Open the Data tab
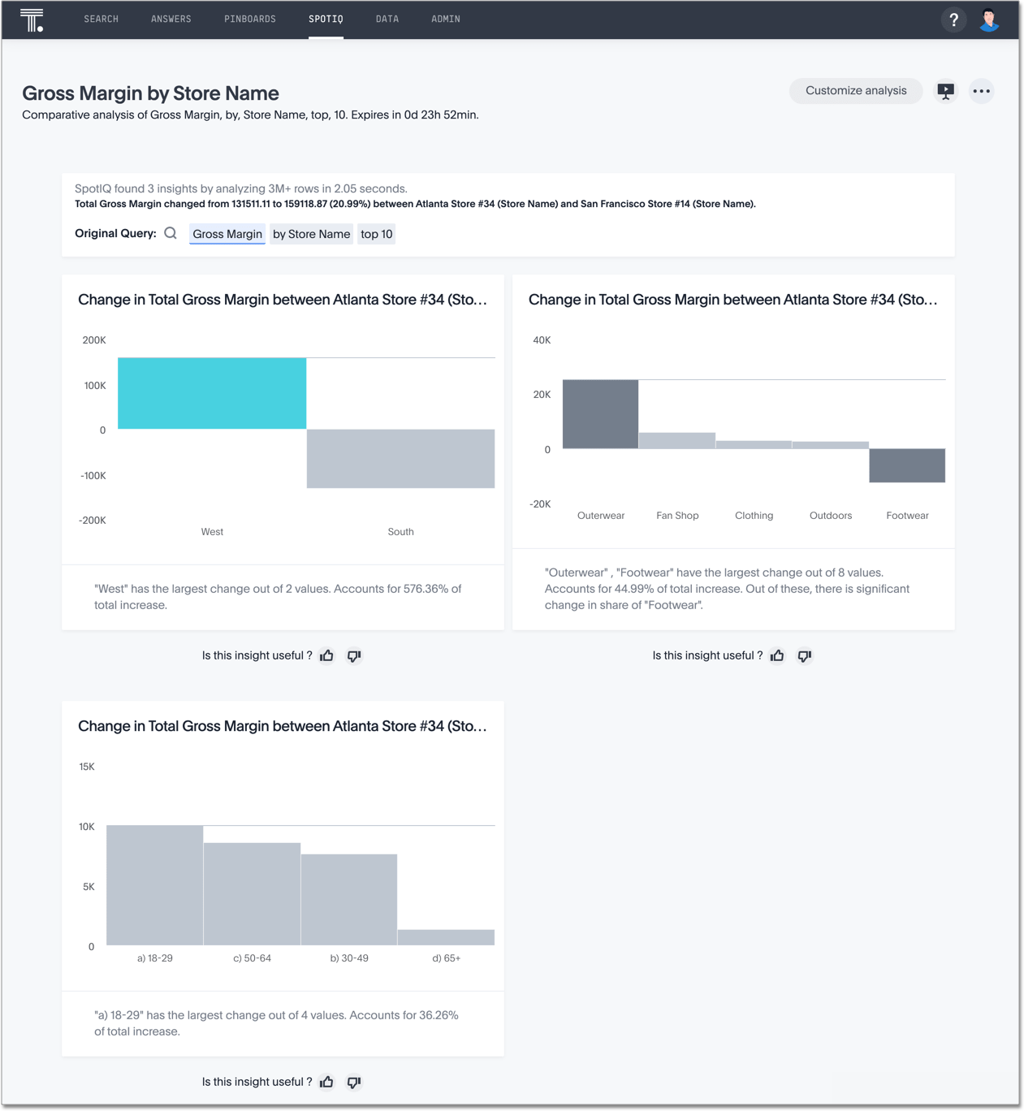Screen dimensions: 1024x1111 point(387,19)
